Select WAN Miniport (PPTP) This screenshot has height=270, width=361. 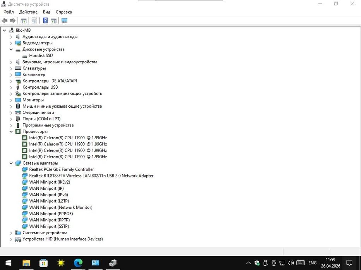(x=49, y=220)
